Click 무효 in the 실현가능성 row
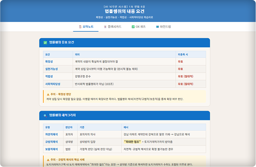The width and height of the screenshot is (256, 167). [180, 69]
